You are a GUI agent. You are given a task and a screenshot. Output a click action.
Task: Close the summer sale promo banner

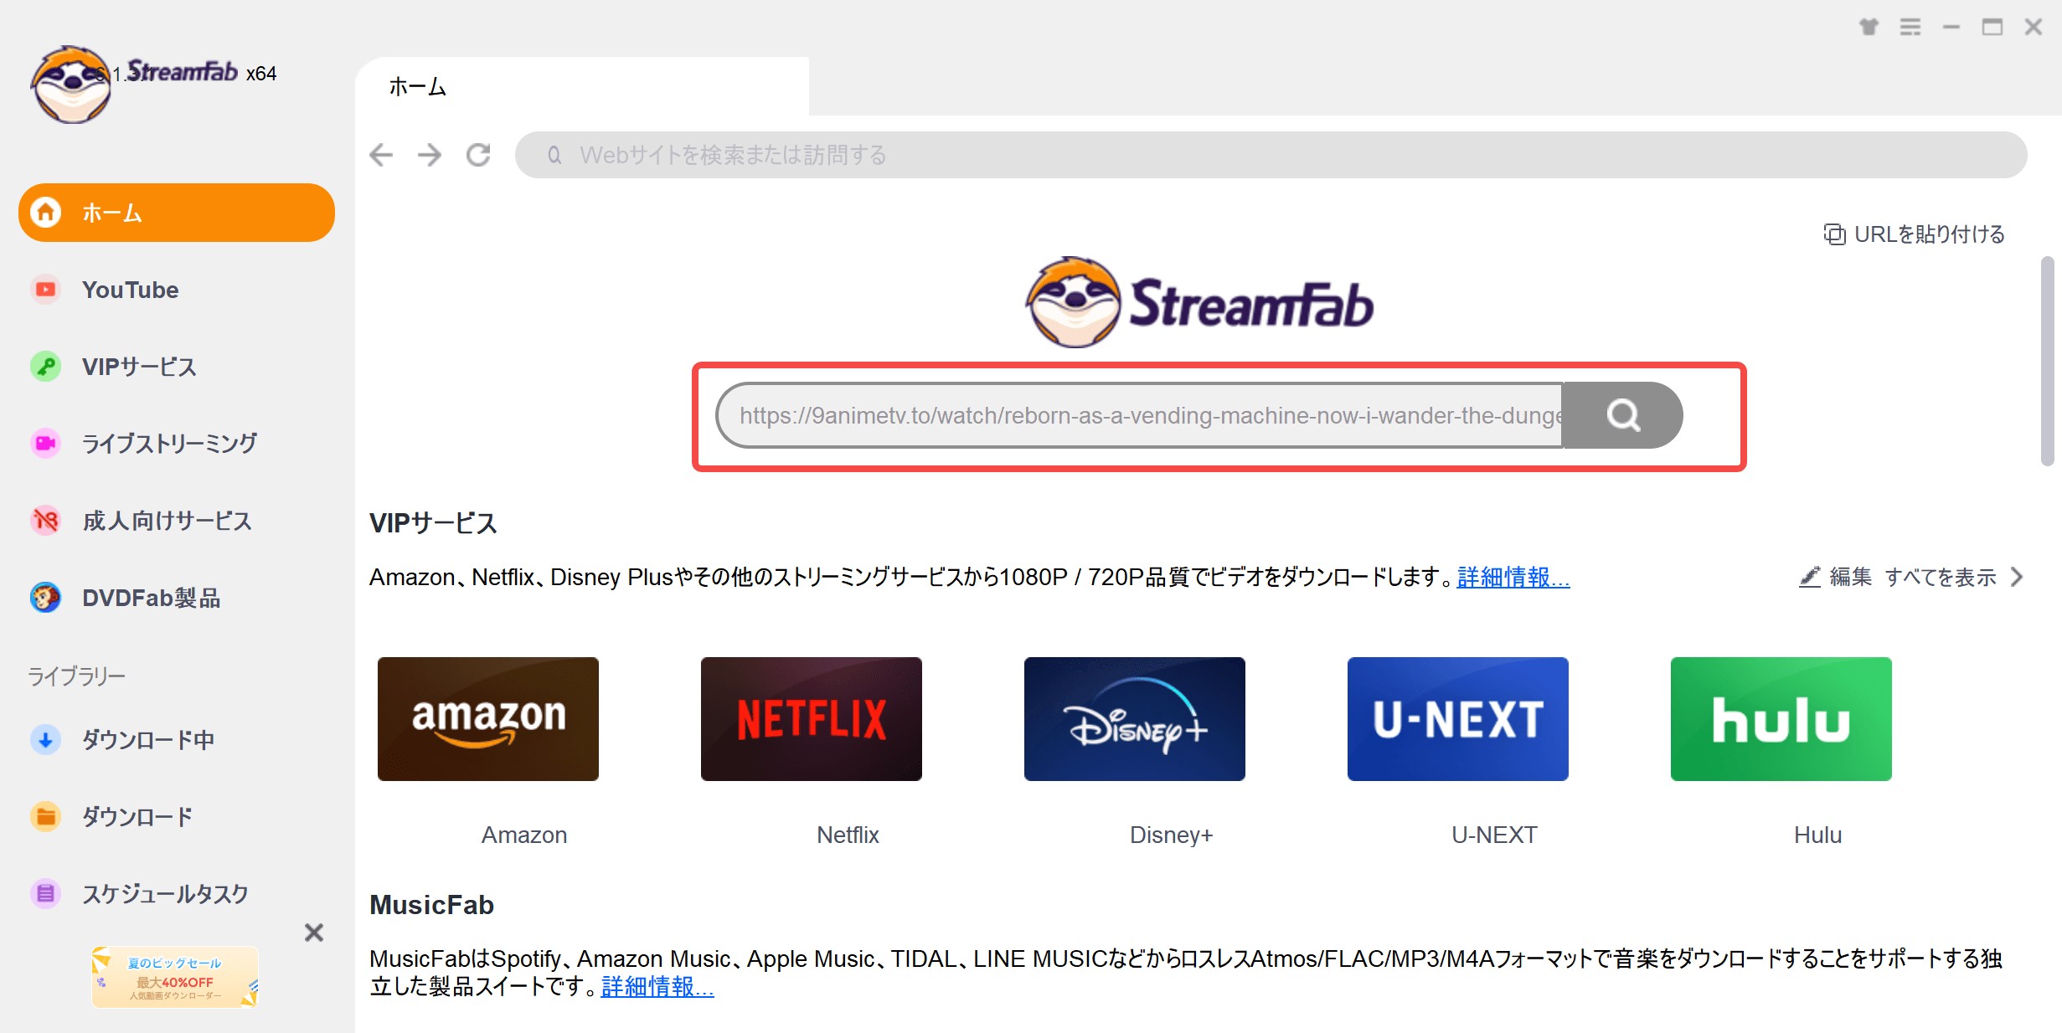point(314,933)
